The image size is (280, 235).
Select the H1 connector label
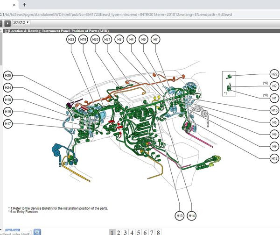tap(274, 98)
